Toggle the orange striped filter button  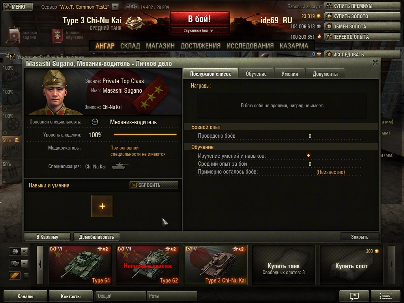click(x=15, y=275)
